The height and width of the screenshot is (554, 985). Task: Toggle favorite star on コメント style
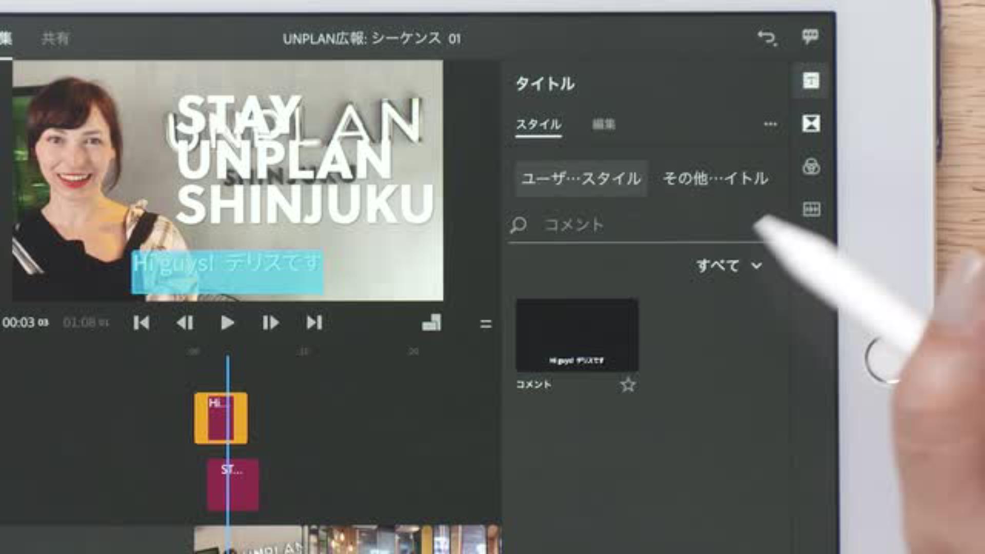click(x=628, y=385)
